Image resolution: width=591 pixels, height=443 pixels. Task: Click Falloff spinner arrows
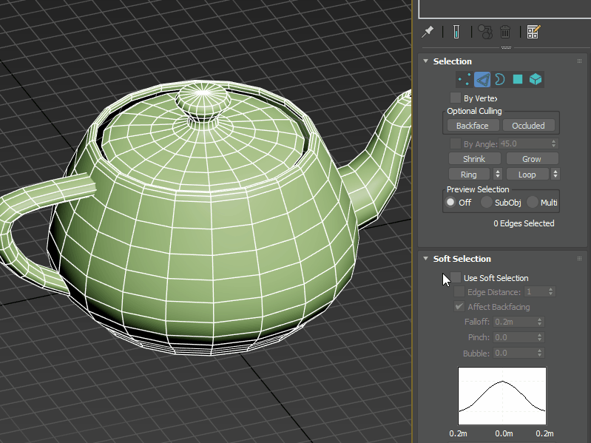coord(540,322)
